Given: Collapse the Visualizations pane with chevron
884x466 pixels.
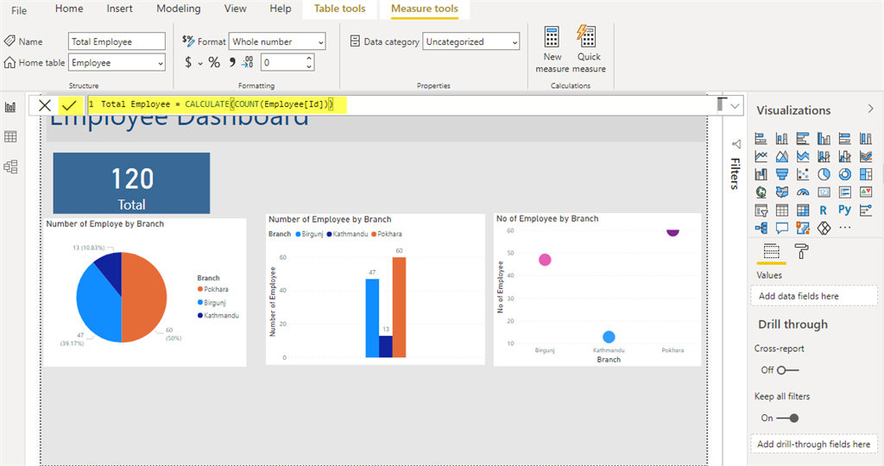Looking at the screenshot, I should (x=870, y=110).
